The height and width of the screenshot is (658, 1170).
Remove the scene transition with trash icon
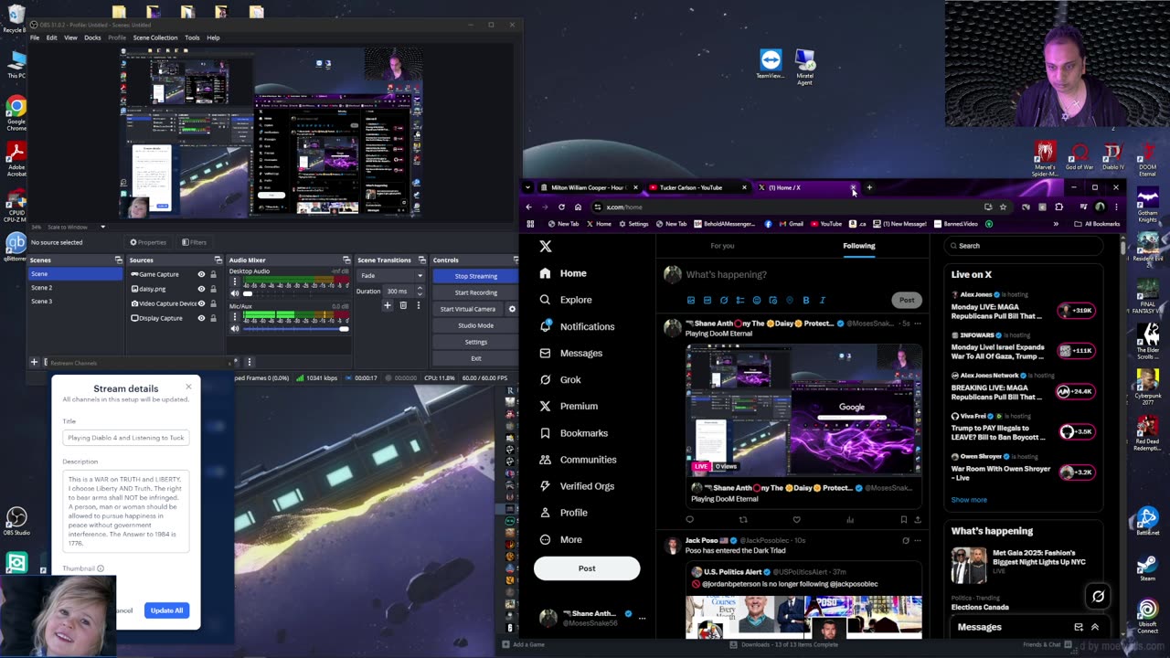[x=403, y=305]
